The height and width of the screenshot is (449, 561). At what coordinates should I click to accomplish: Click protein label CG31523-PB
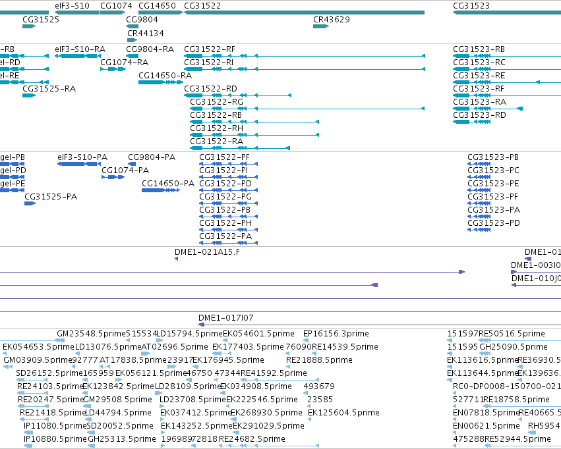click(x=493, y=157)
